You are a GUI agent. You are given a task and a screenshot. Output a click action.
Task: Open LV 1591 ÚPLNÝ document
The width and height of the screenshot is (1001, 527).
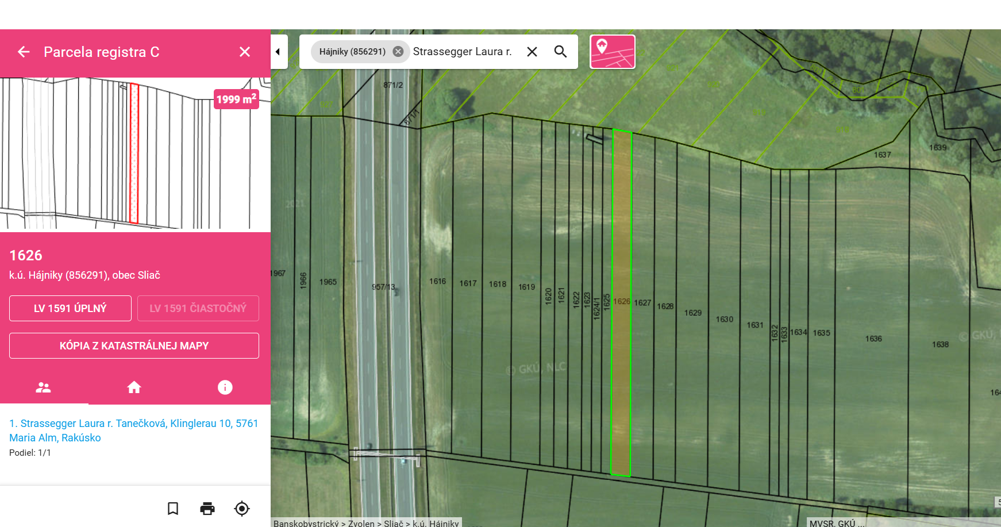pyautogui.click(x=70, y=309)
